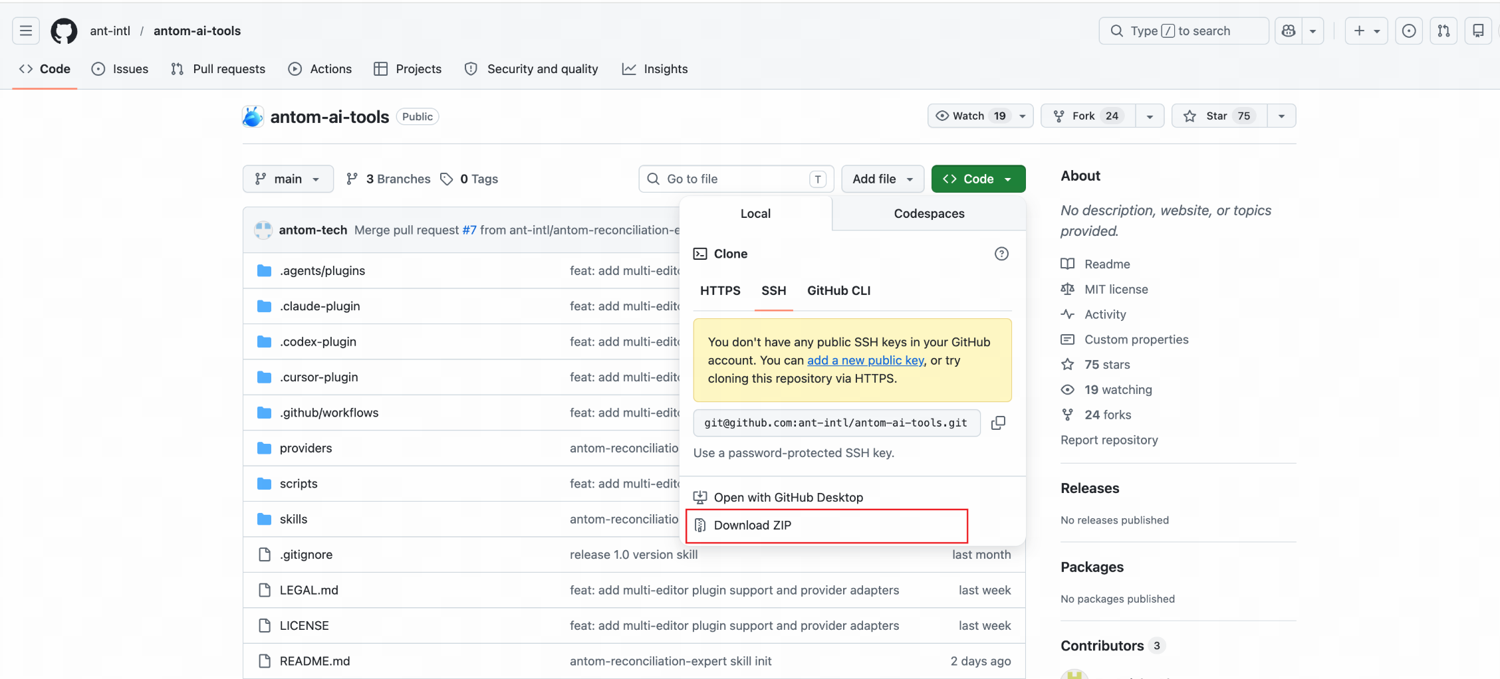1500x679 pixels.
Task: Expand the Star lists dropdown arrow
Action: (1281, 116)
